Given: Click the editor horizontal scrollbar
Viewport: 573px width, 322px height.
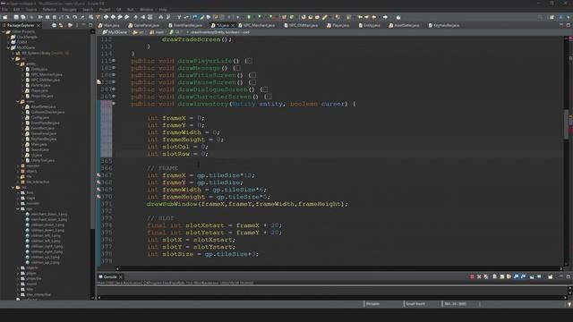Looking at the screenshot, I should click(x=338, y=268).
